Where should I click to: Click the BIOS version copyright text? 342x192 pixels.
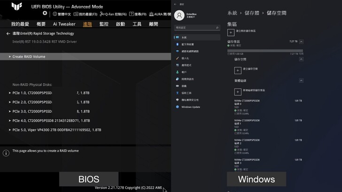pyautogui.click(x=128, y=188)
